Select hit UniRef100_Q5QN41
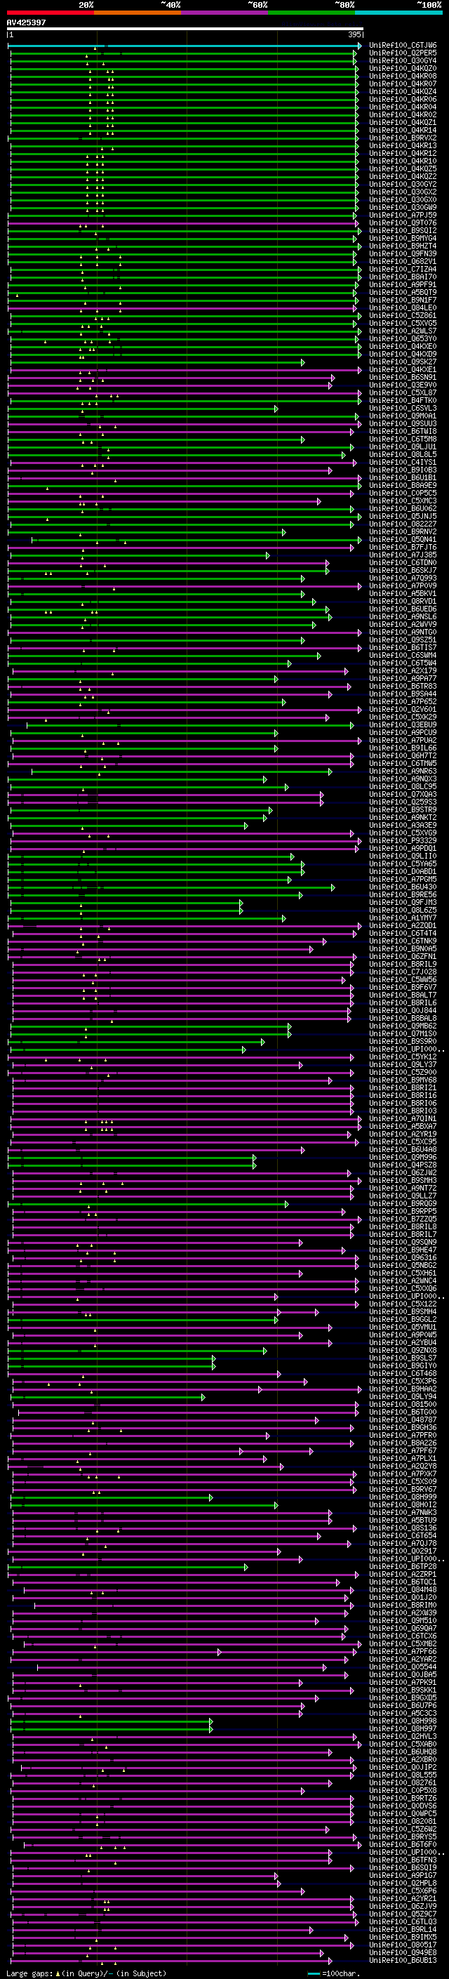This screenshot has width=449, height=1979. [x=403, y=539]
